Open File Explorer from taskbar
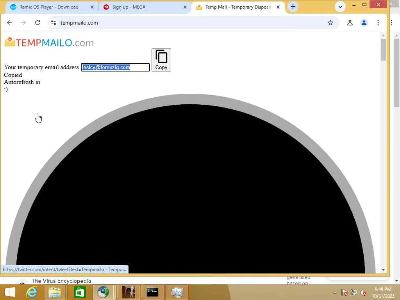Screen dimensions: 400x300 click(55, 292)
